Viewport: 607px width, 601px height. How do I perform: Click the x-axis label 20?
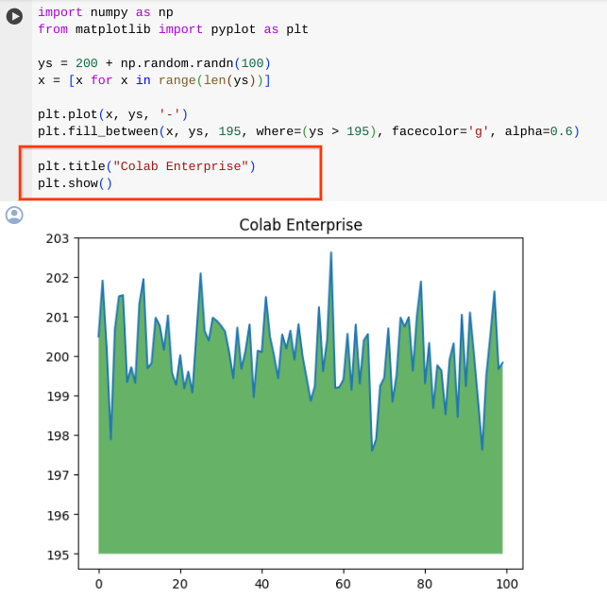click(180, 584)
